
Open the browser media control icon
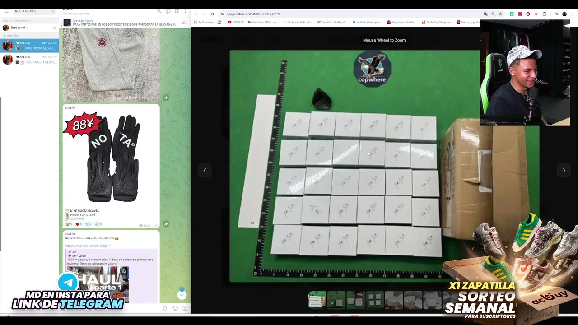[556, 14]
